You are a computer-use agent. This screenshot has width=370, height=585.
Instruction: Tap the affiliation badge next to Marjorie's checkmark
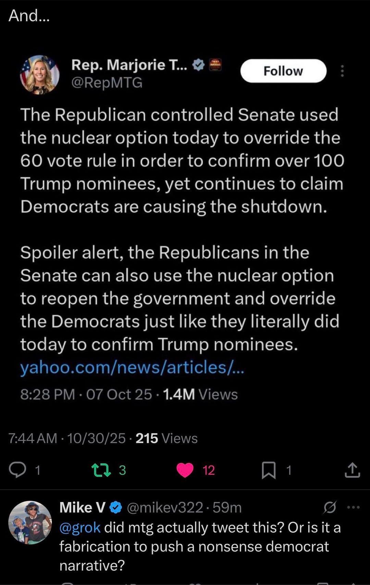click(x=215, y=65)
